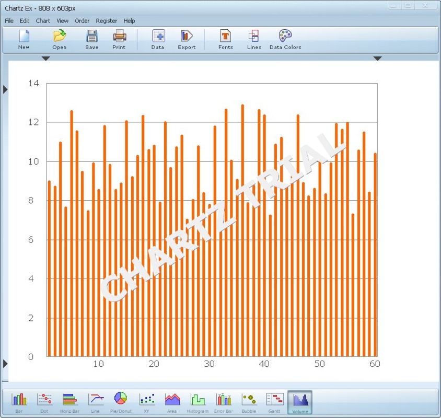Click the y-axis label 8
This screenshot has width=441, height=418.
pyautogui.click(x=31, y=200)
